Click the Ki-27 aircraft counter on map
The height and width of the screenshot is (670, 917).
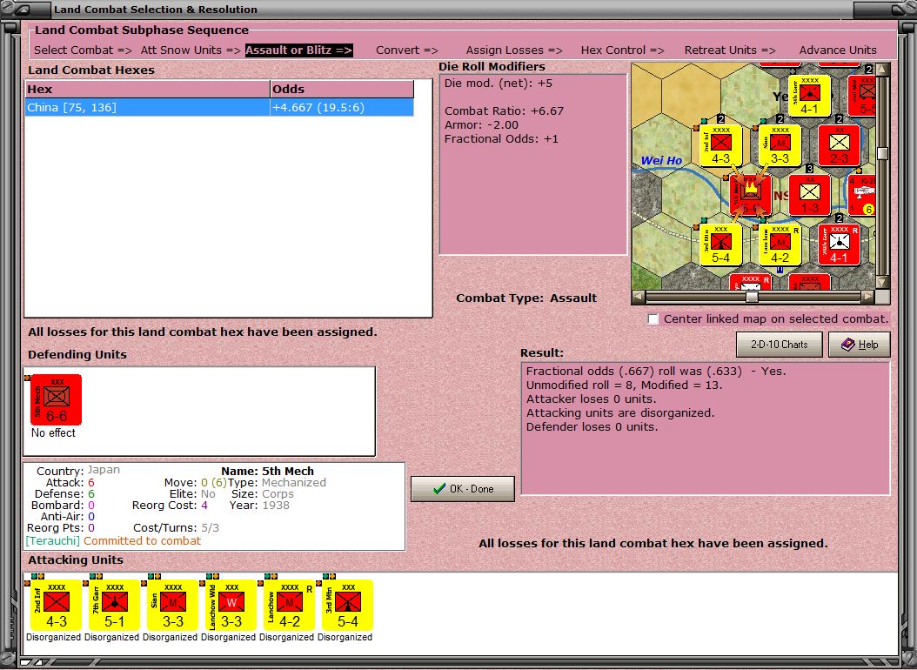tap(862, 195)
